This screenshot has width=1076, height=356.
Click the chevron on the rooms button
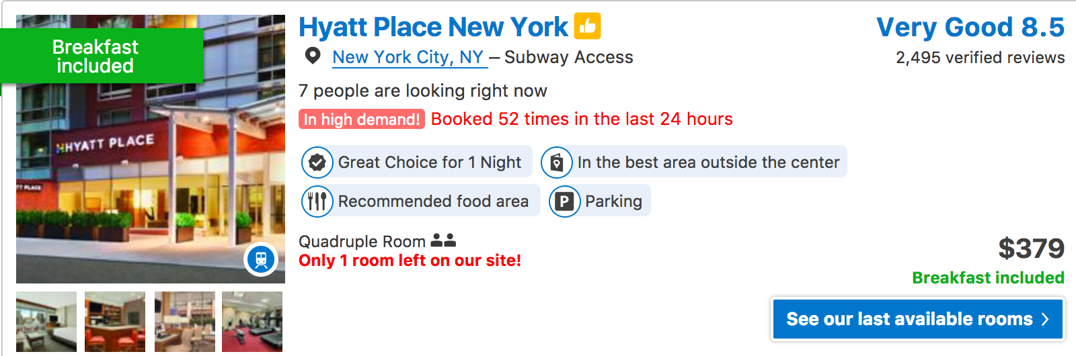(1045, 319)
